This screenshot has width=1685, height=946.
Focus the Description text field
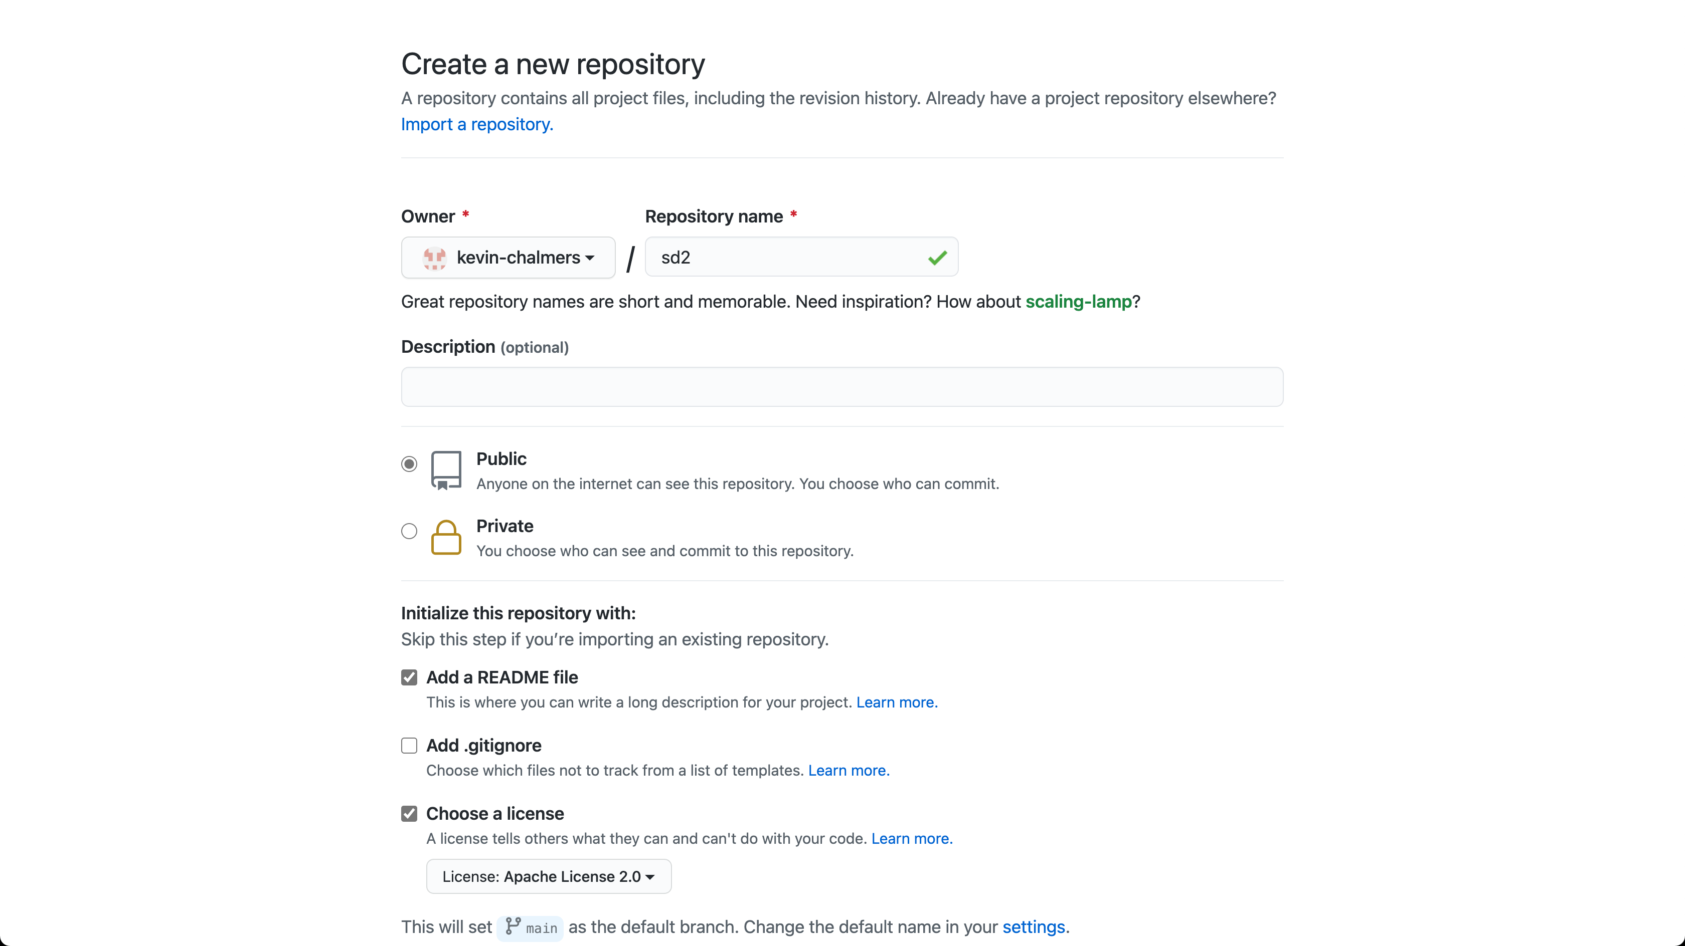[842, 387]
